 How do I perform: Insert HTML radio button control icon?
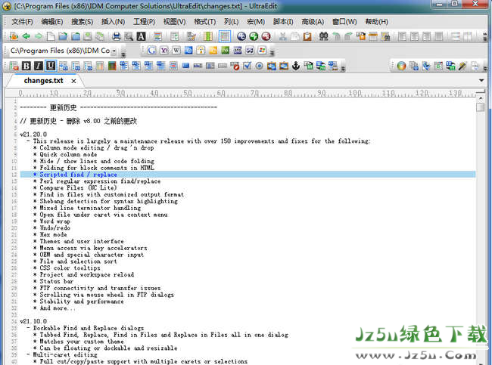click(x=259, y=66)
